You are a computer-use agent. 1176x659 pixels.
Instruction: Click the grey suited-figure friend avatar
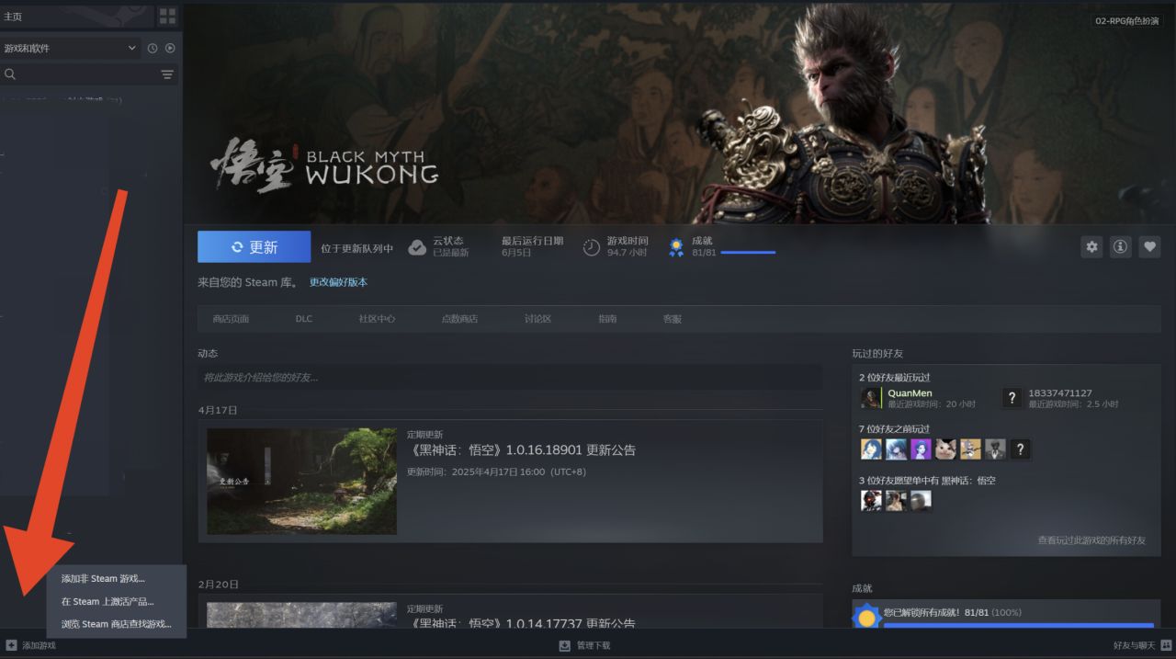tap(995, 449)
